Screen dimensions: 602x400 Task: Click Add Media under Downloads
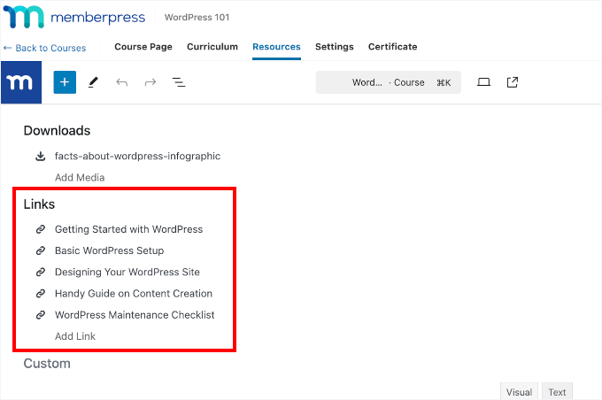[80, 177]
